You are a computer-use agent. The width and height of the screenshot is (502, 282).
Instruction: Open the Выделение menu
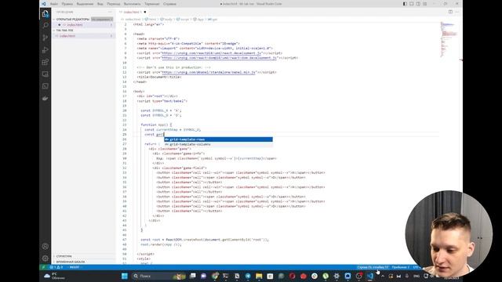[x=85, y=4]
